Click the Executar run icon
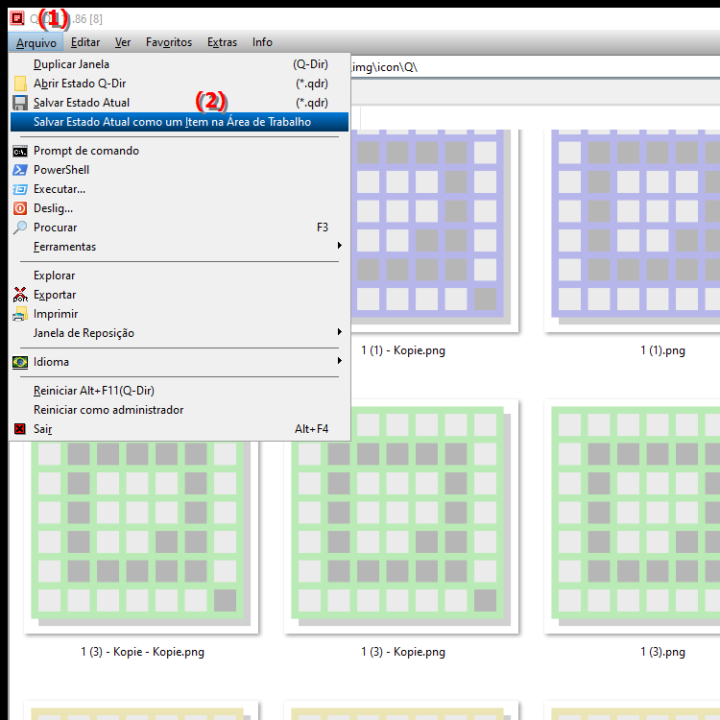720x720 pixels. click(20, 189)
